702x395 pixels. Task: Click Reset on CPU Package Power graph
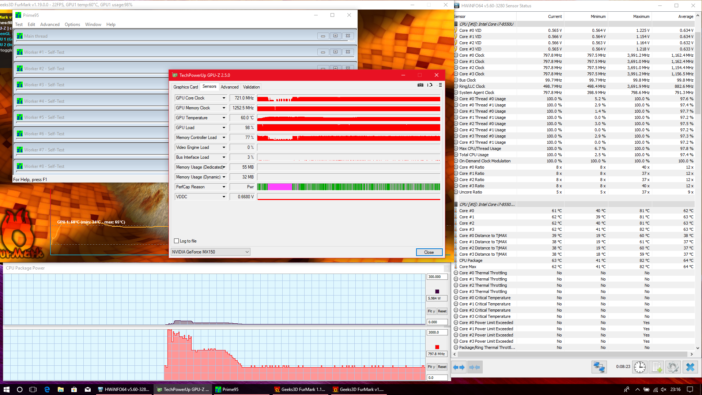(442, 311)
